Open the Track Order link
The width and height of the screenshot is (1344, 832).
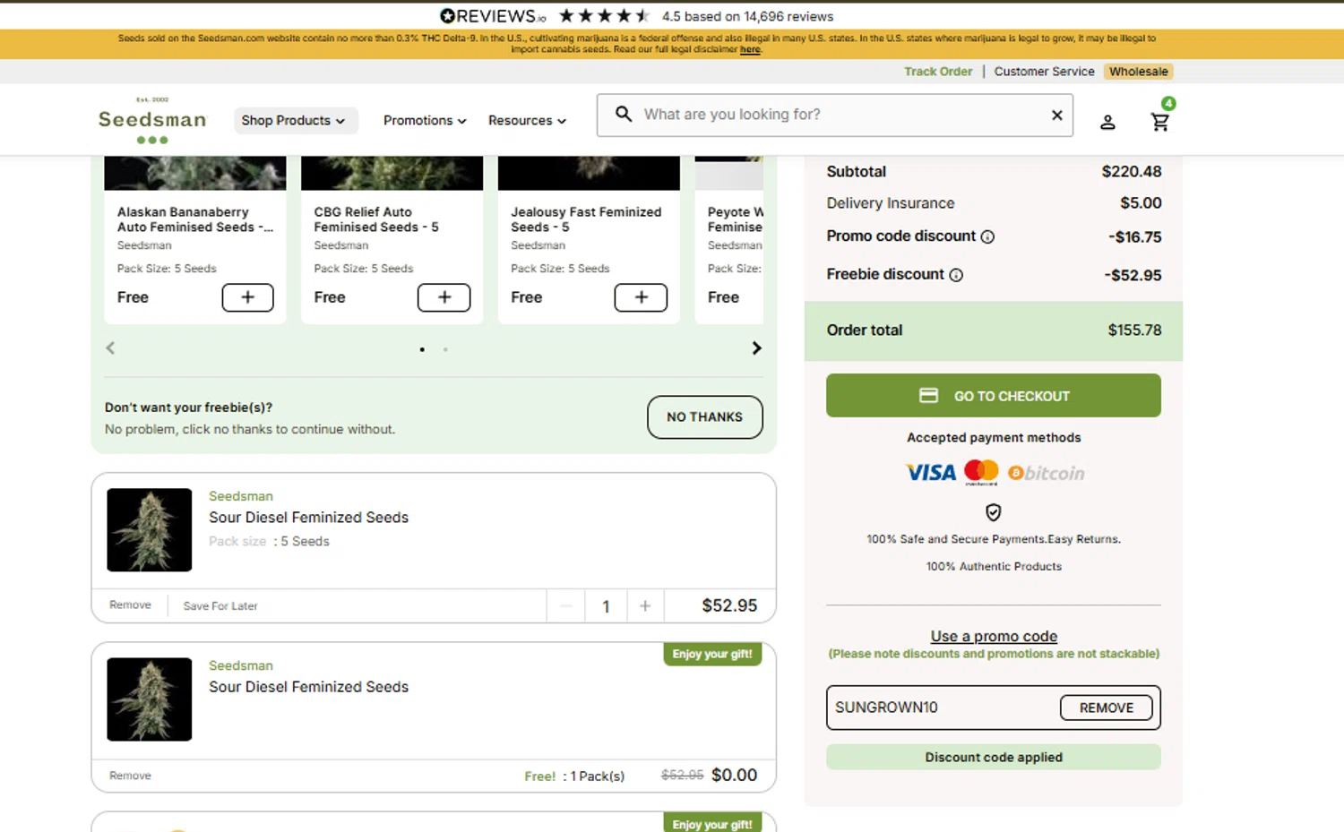[938, 72]
